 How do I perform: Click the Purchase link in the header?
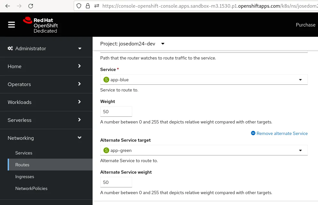click(305, 25)
